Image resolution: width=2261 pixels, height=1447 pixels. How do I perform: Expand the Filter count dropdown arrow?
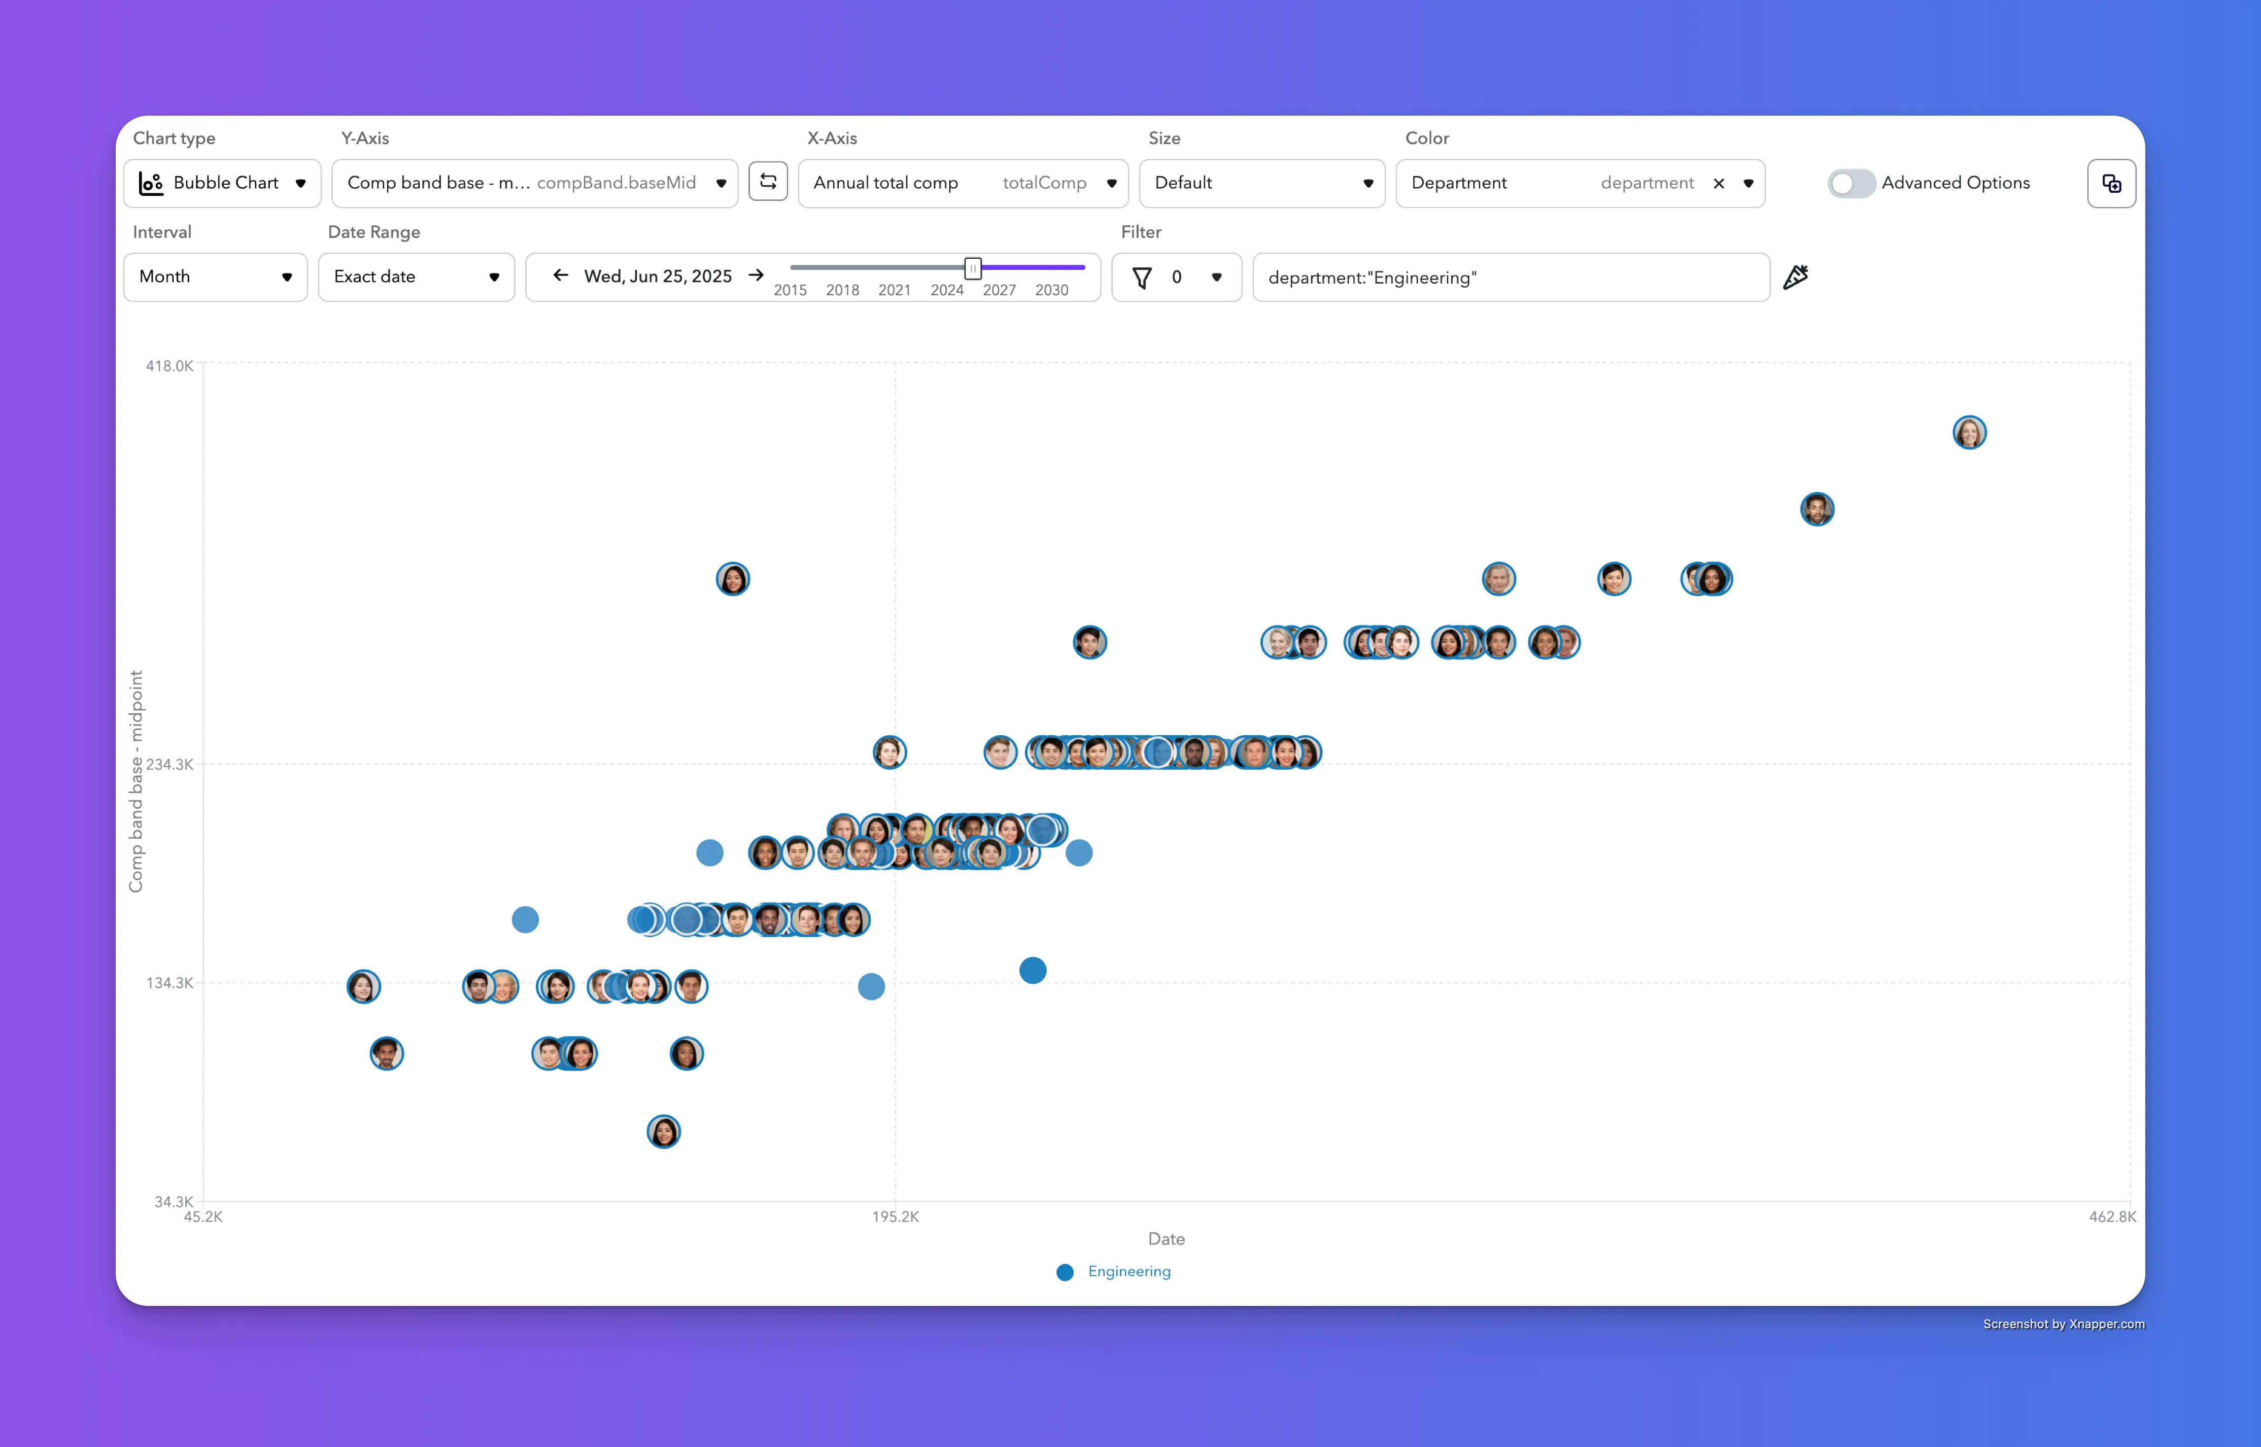coord(1216,277)
